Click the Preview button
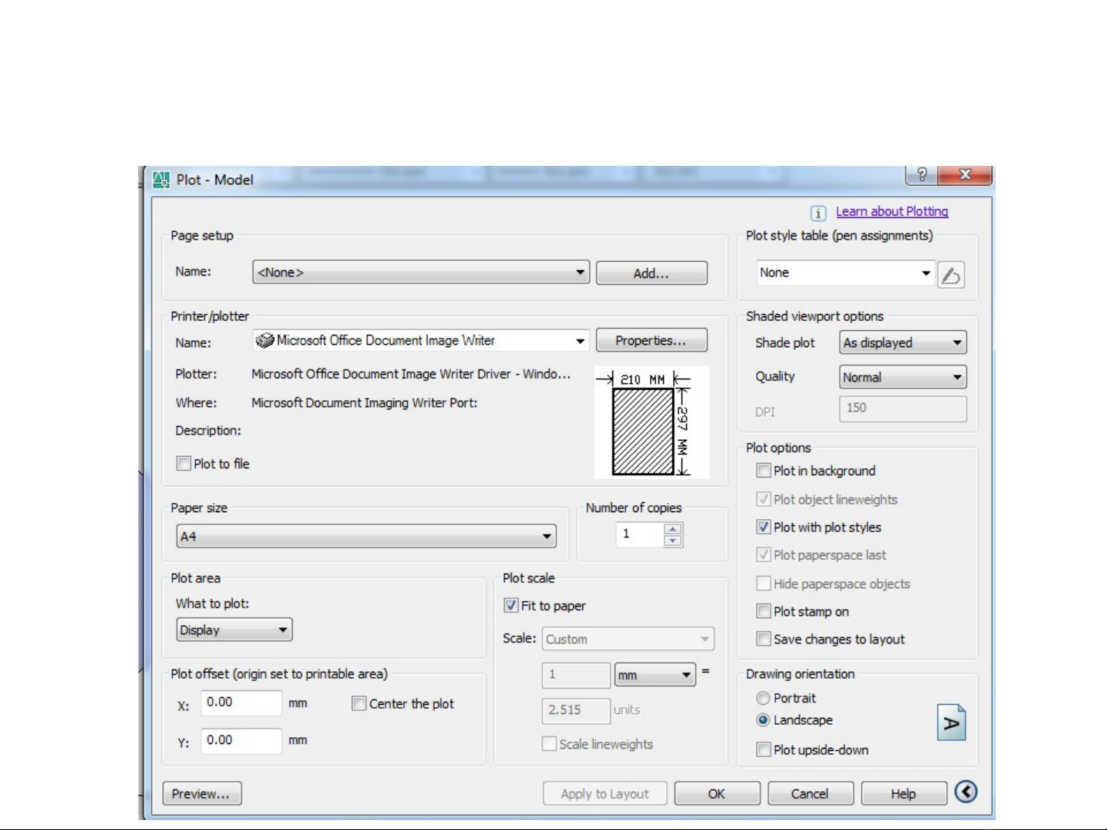This screenshot has height=830, width=1107. 202,793
